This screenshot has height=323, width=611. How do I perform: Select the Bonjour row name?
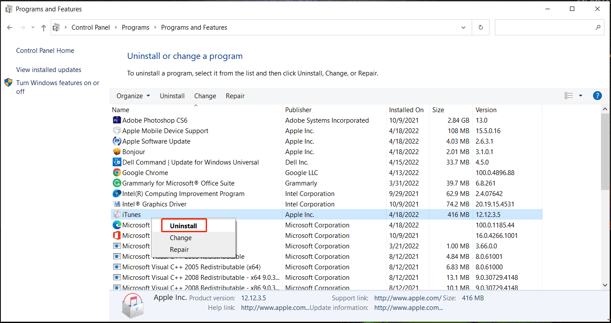tap(134, 151)
